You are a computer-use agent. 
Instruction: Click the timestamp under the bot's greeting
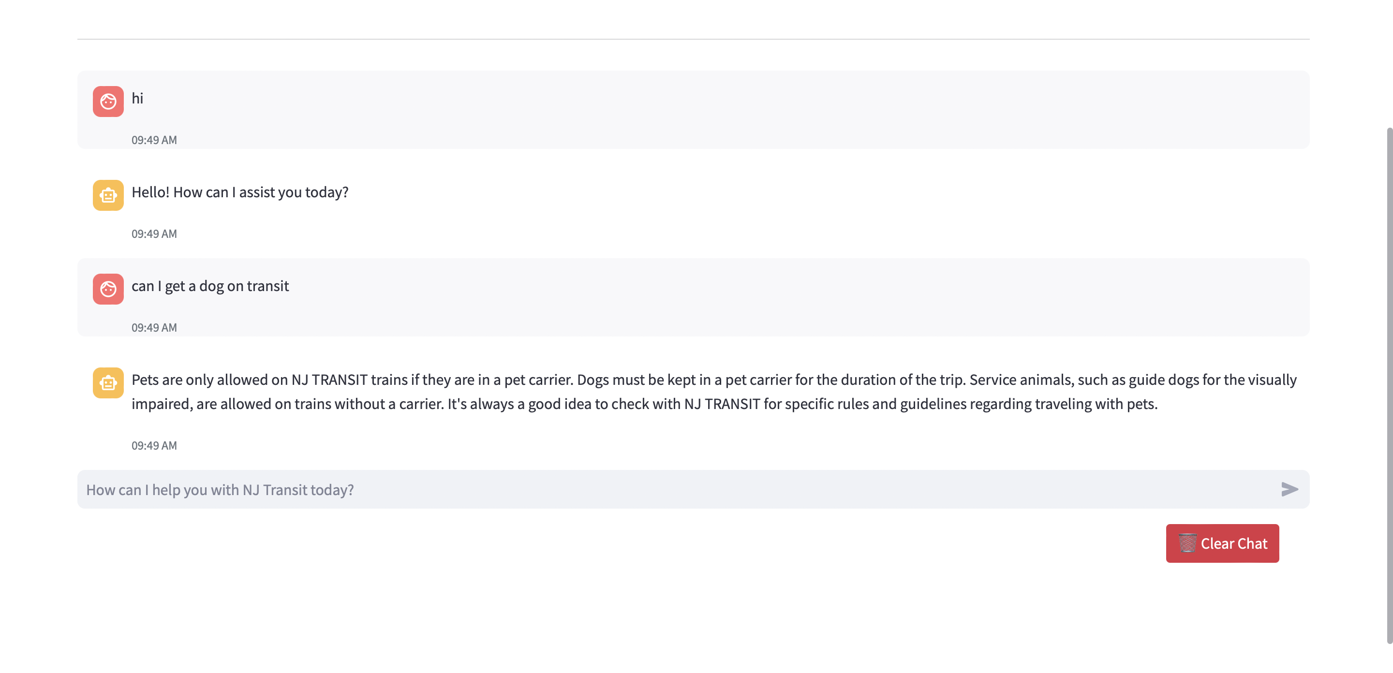(x=154, y=234)
